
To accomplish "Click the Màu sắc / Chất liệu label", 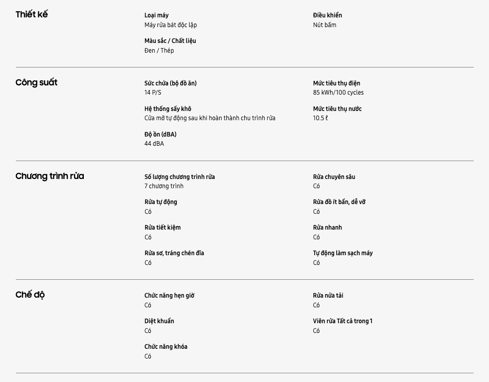I will (170, 41).
